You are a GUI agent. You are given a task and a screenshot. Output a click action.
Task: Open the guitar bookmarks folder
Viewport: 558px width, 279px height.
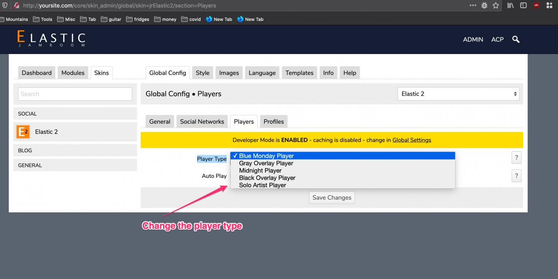tap(111, 19)
